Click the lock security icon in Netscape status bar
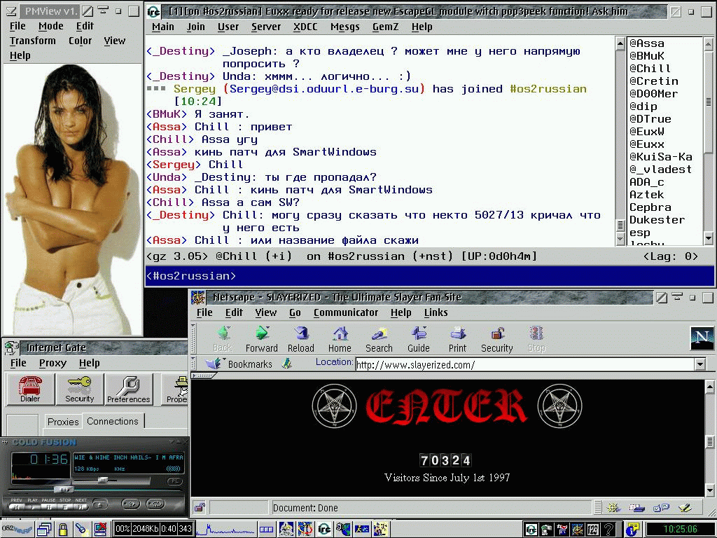Image resolution: width=717 pixels, height=538 pixels. pyautogui.click(x=200, y=507)
